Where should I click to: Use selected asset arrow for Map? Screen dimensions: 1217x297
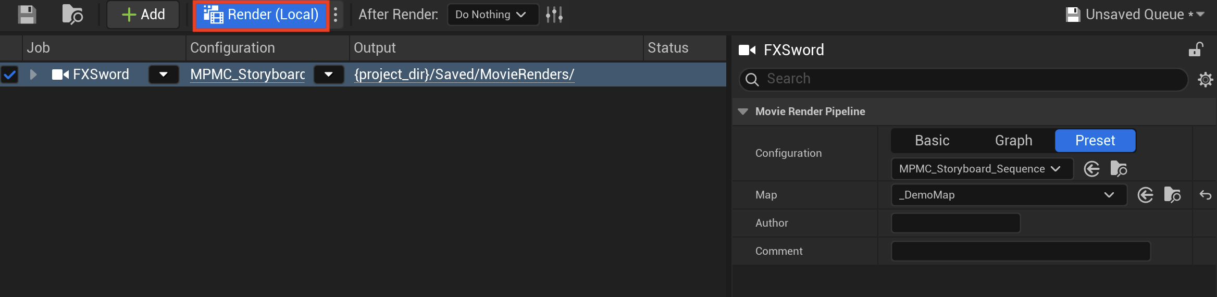coord(1145,195)
